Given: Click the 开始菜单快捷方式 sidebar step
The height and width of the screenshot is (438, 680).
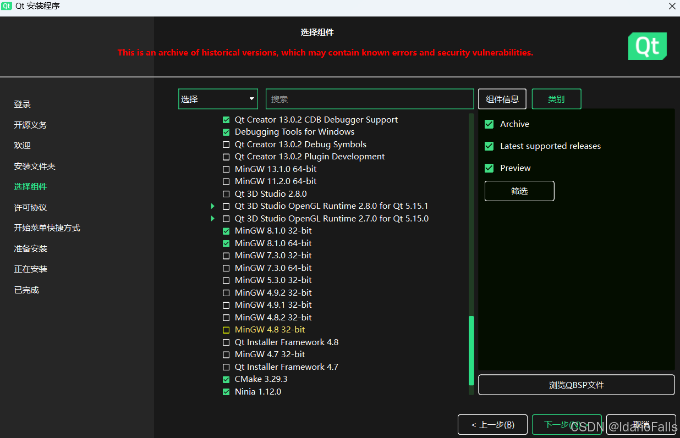Looking at the screenshot, I should (47, 228).
